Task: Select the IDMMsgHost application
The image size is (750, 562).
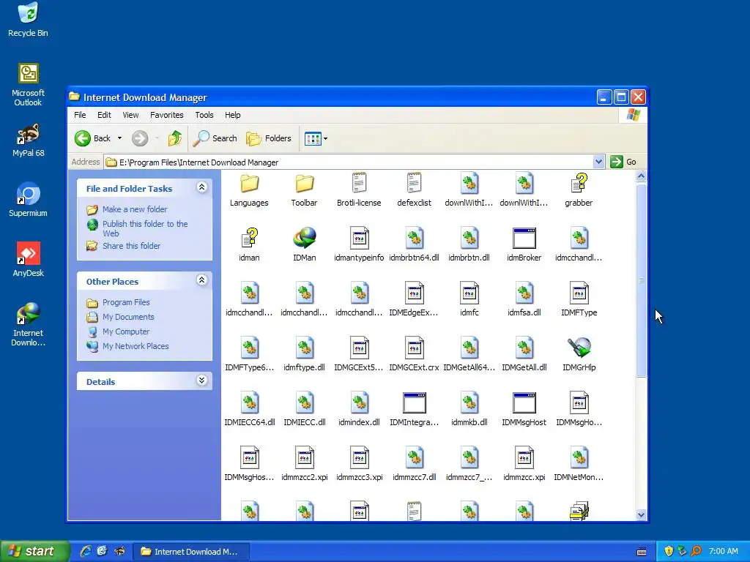Action: pos(524,410)
